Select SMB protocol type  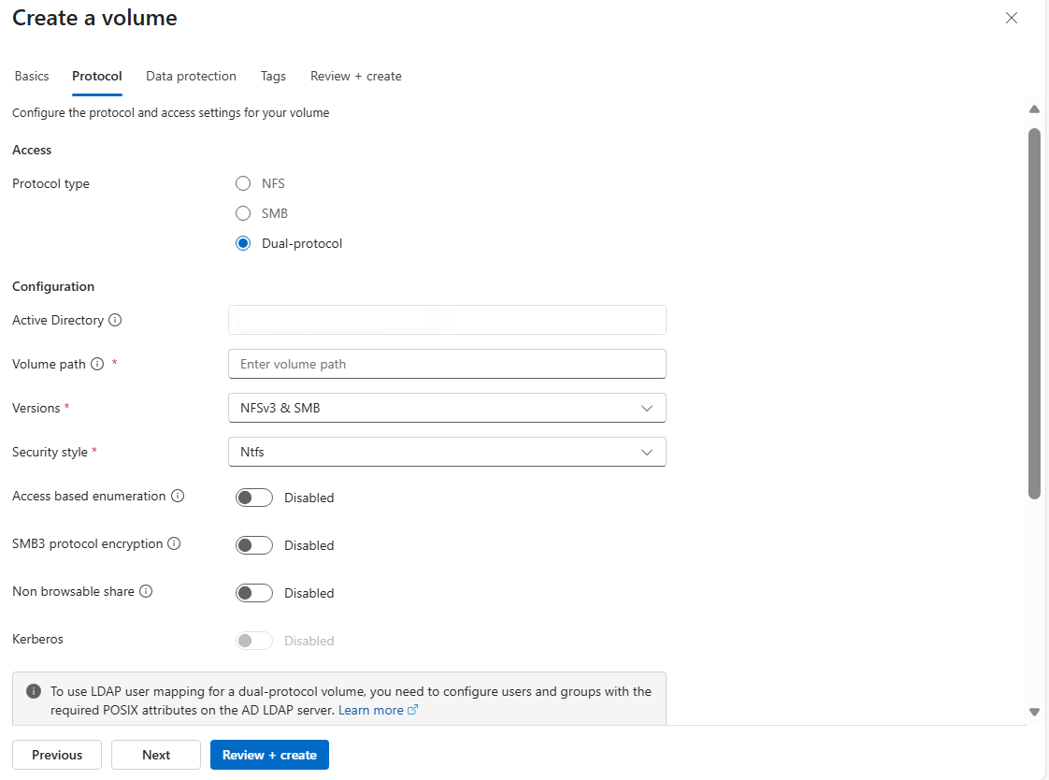pyautogui.click(x=243, y=213)
